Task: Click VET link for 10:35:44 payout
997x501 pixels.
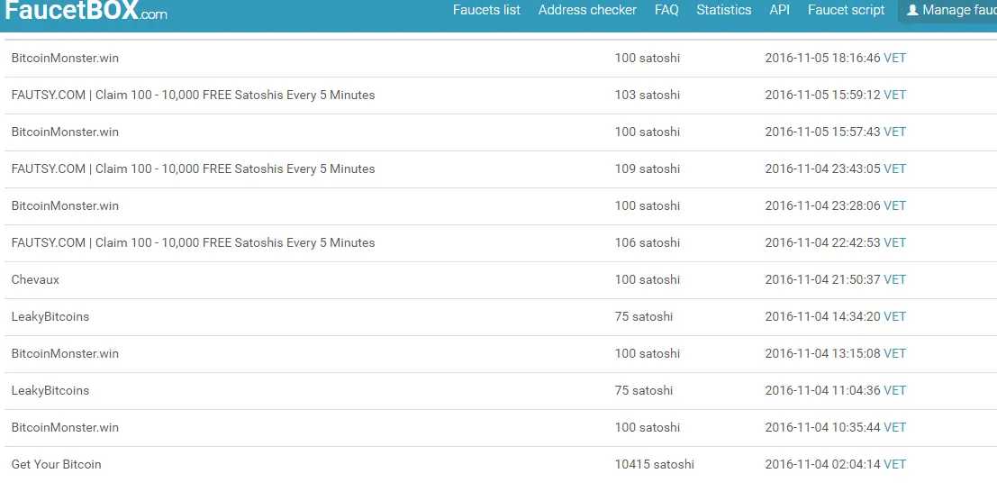Action: [x=894, y=426]
